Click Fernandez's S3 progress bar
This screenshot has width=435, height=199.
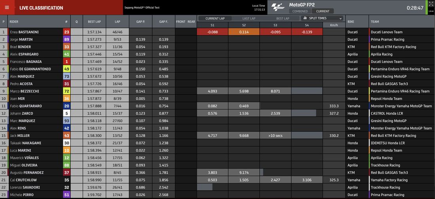point(262,172)
